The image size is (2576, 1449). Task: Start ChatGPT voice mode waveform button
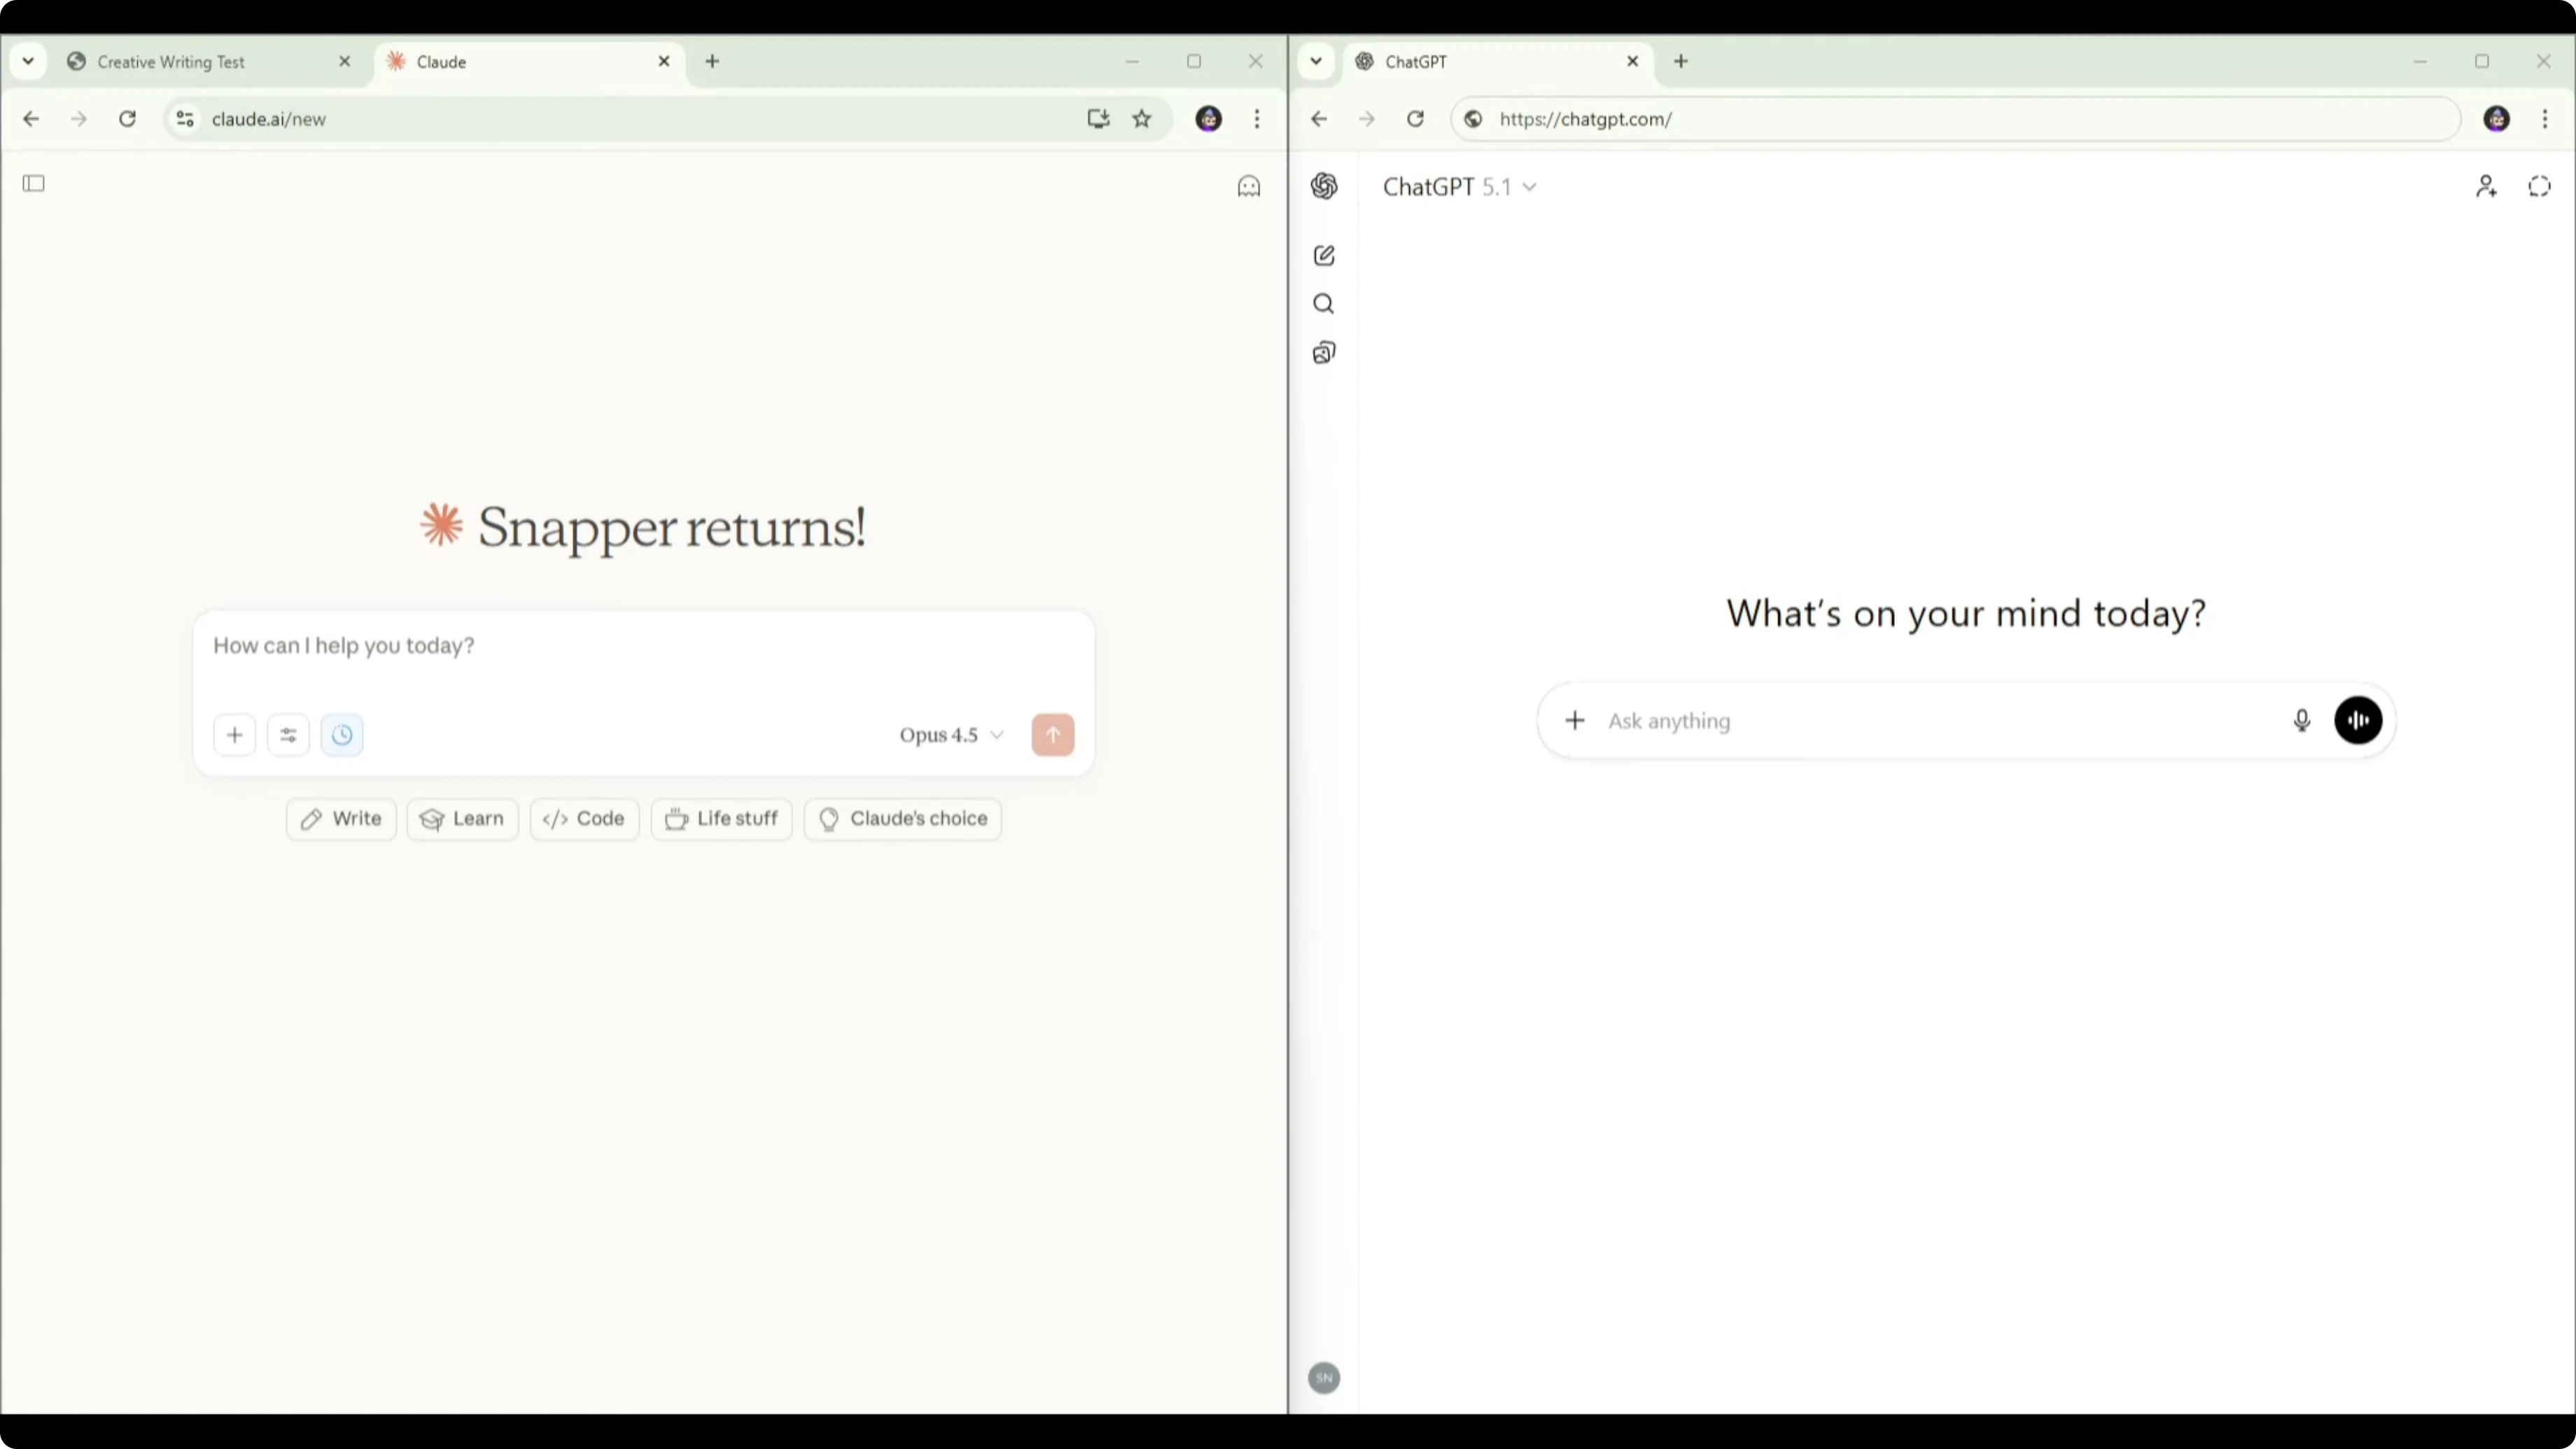[2358, 720]
